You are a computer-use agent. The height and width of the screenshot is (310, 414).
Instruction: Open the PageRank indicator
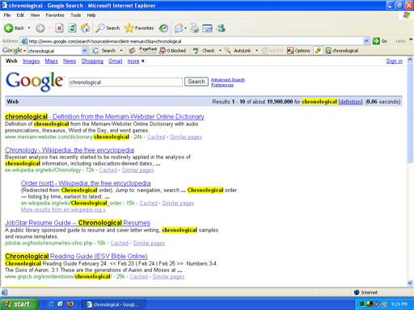pos(148,50)
